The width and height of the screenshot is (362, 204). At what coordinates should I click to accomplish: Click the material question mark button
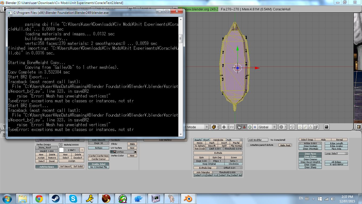[82, 150]
